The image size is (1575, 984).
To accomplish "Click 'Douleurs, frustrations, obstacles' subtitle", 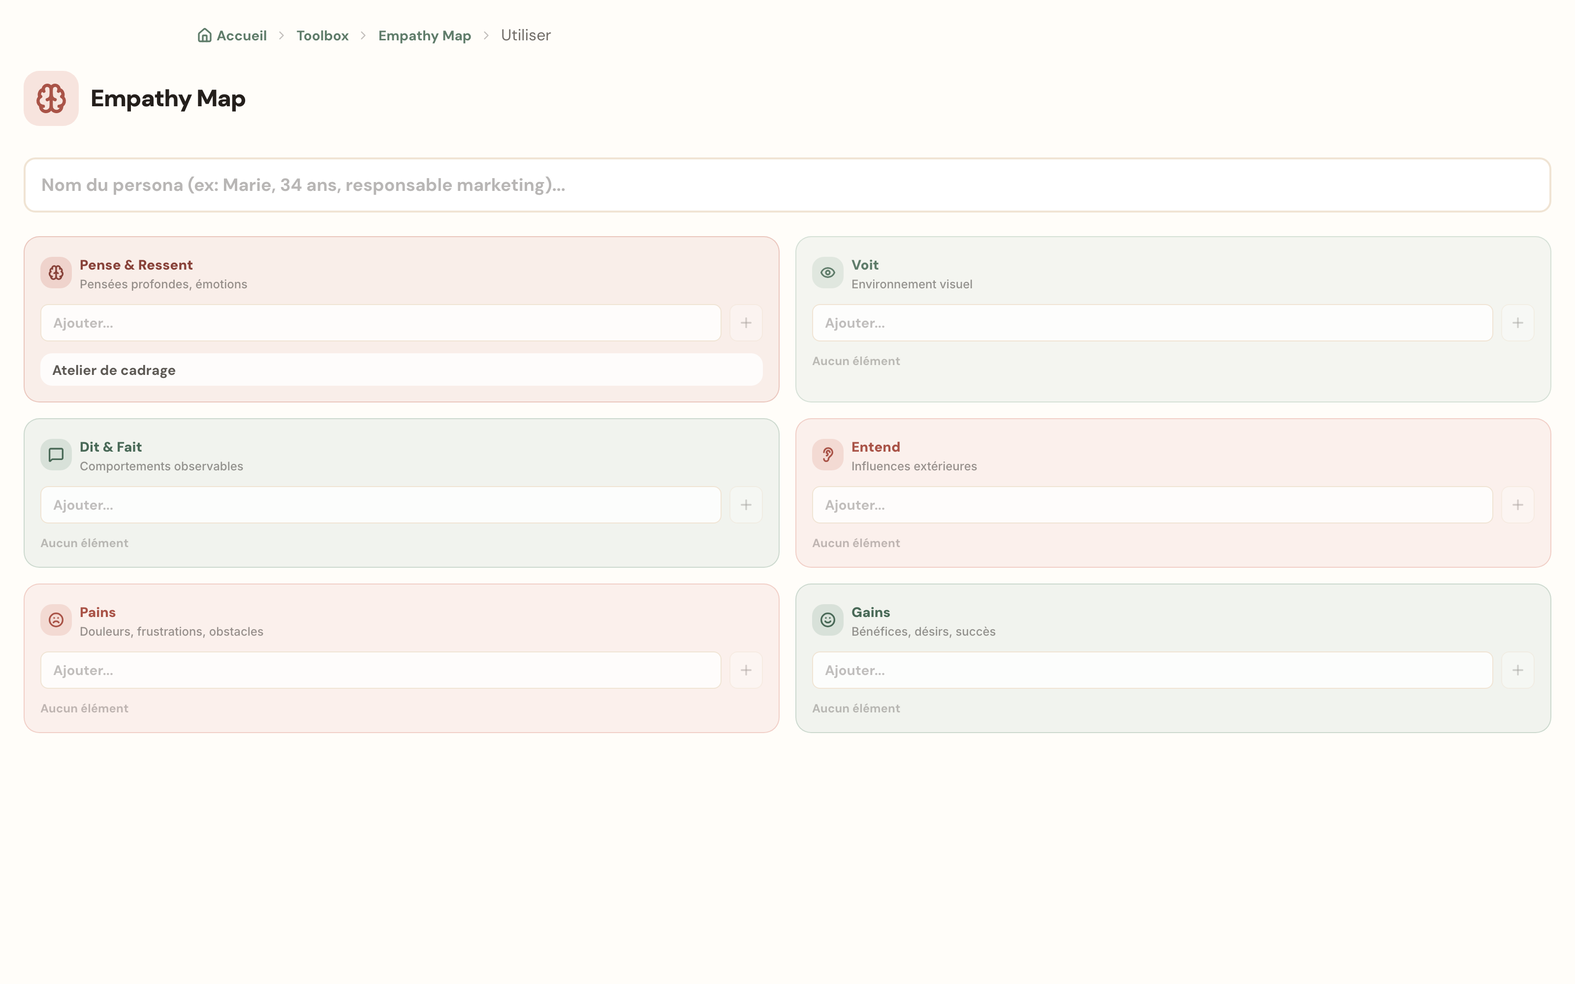I will (171, 632).
